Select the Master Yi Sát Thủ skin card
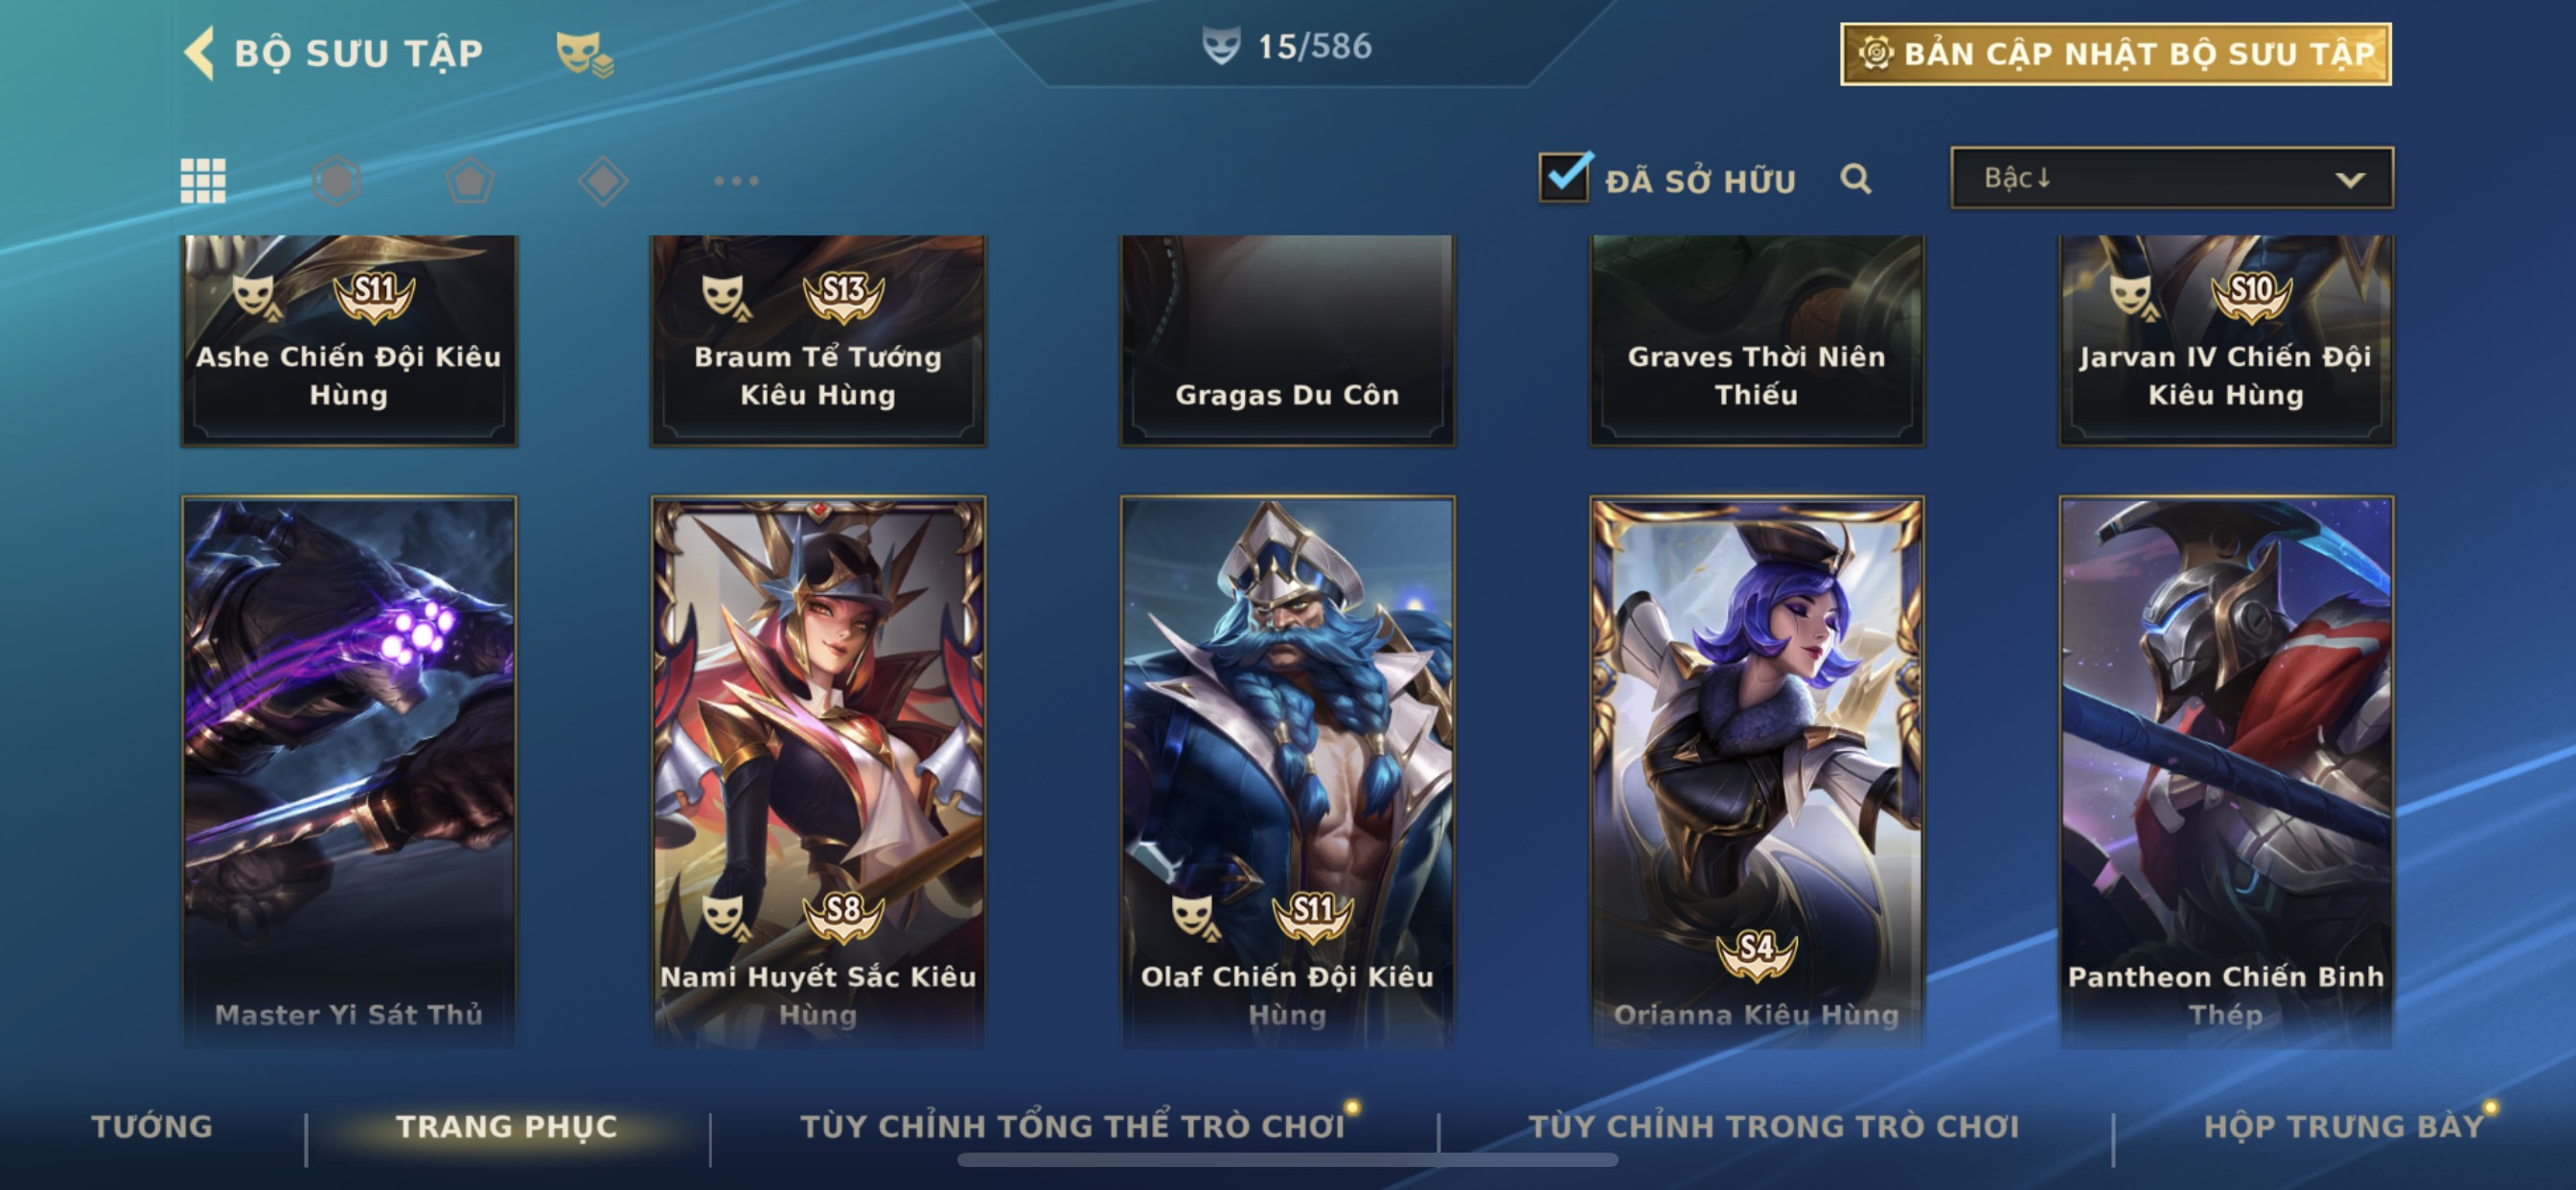The height and width of the screenshot is (1190, 2576). coord(349,771)
